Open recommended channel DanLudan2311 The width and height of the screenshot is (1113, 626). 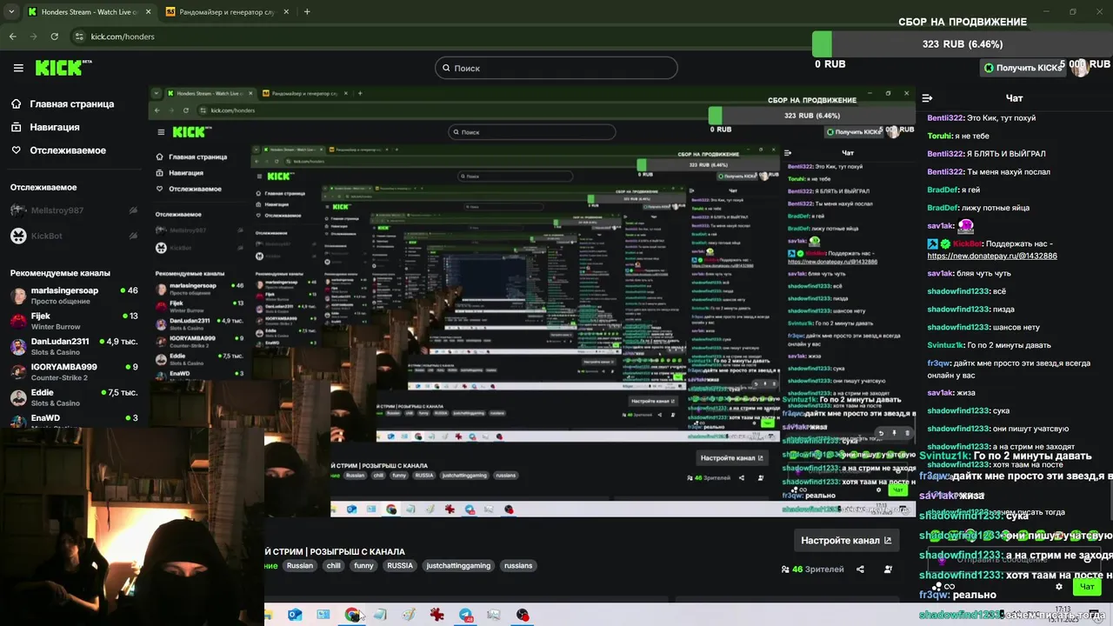[74, 346]
